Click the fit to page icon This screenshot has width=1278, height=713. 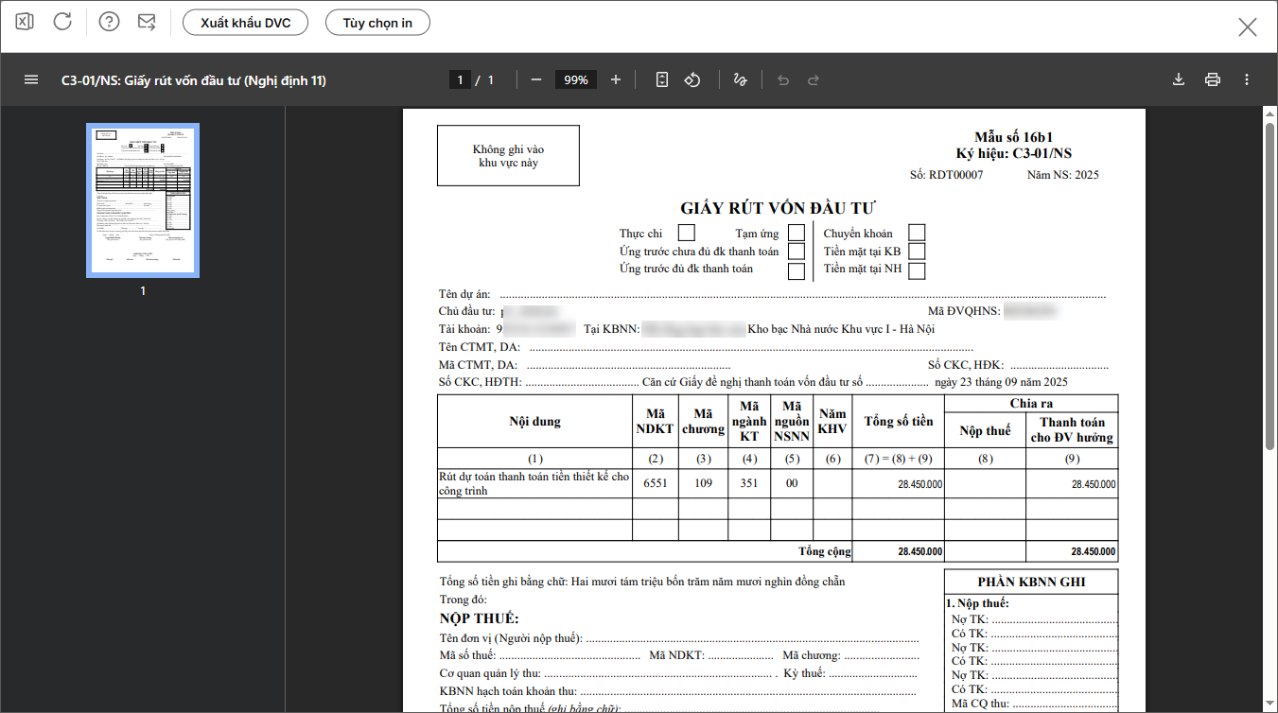pos(662,80)
